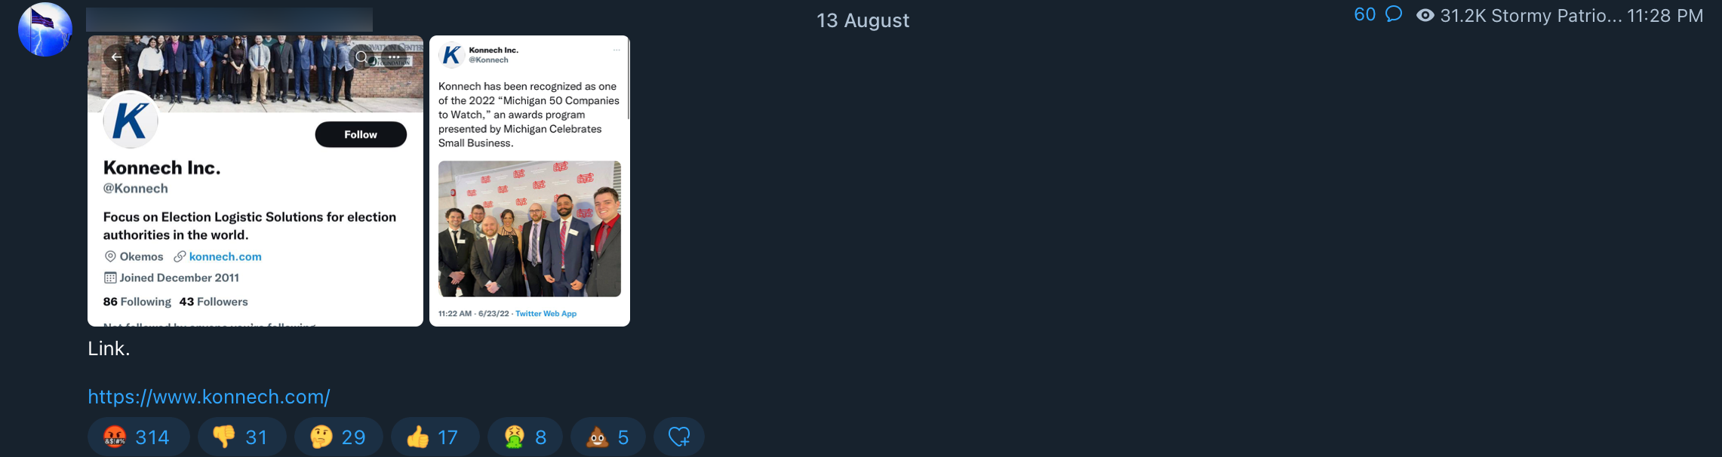Click the Follow button on Konnech's profile
Screen dimensions: 1722x457
pos(361,134)
